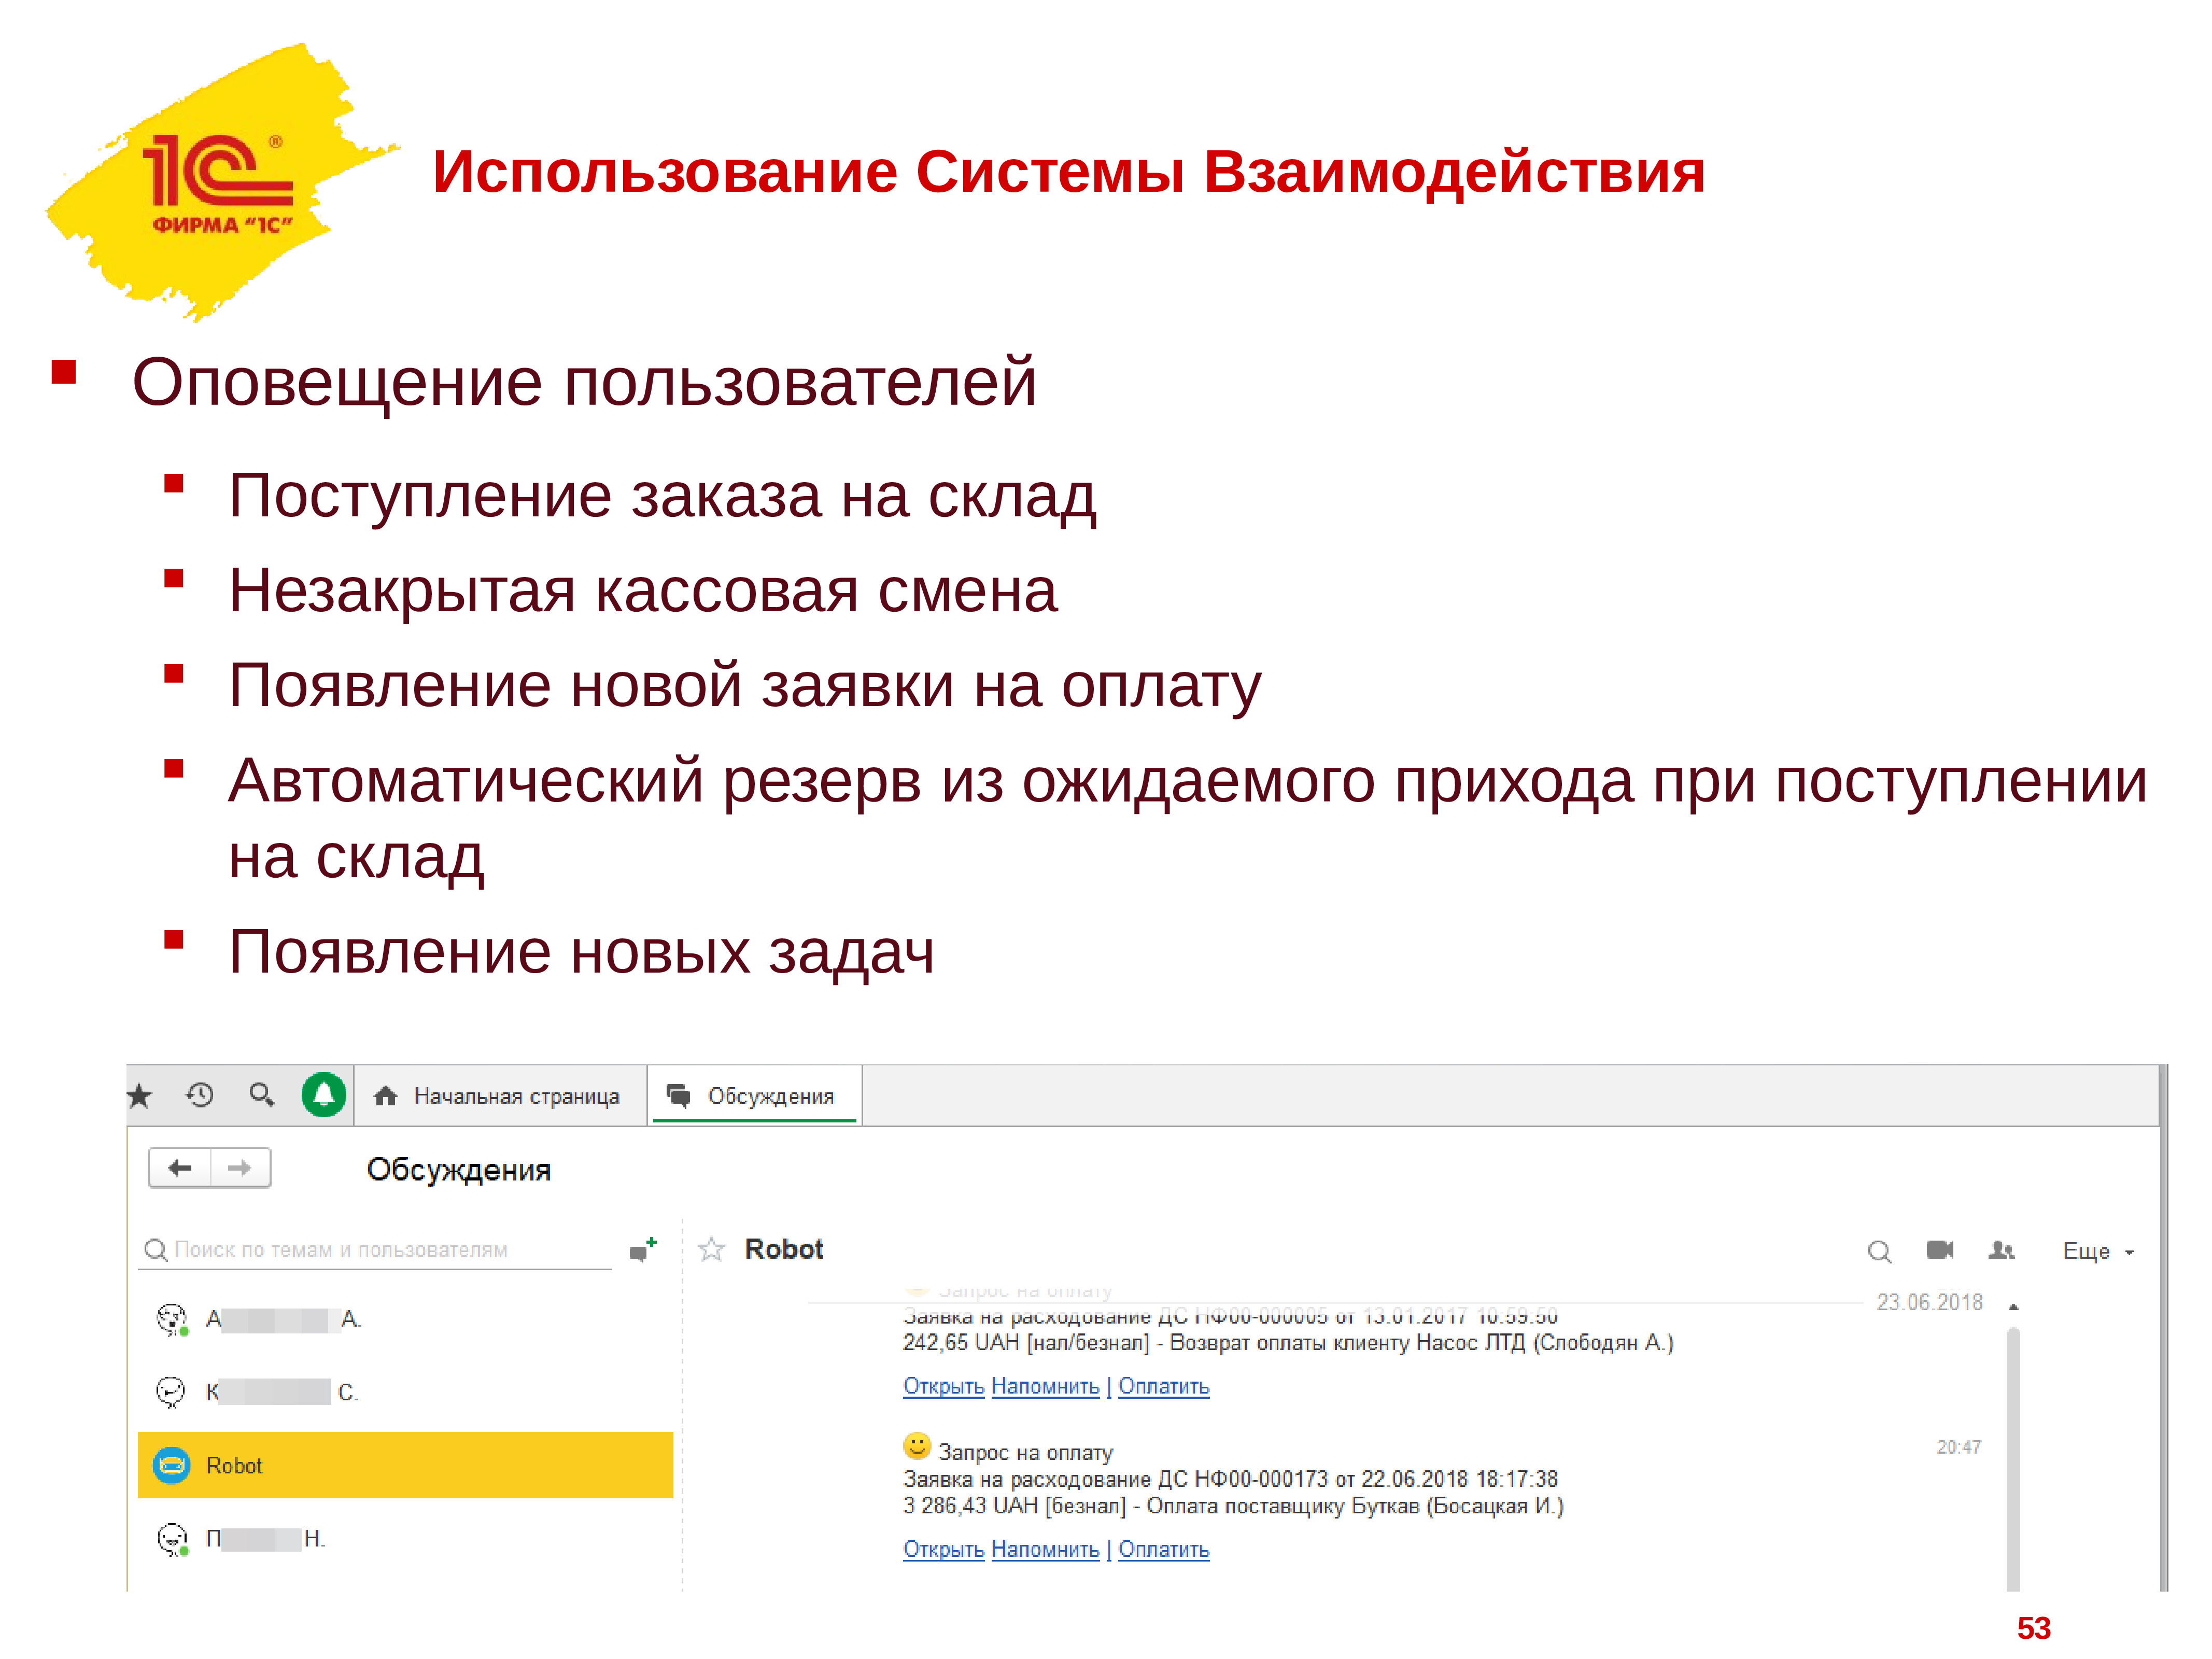Click the back arrow navigation button
The image size is (2212, 1659).
180,1168
